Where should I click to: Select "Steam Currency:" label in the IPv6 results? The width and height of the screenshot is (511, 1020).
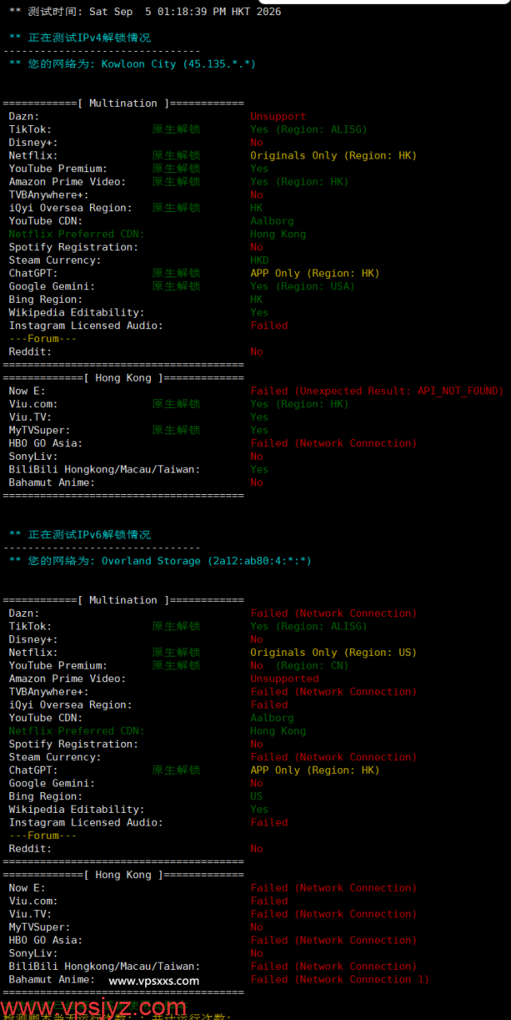pyautogui.click(x=56, y=757)
